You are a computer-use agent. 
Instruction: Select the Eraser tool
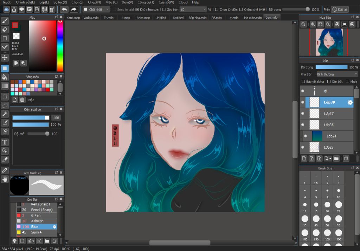pyautogui.click(x=5, y=30)
